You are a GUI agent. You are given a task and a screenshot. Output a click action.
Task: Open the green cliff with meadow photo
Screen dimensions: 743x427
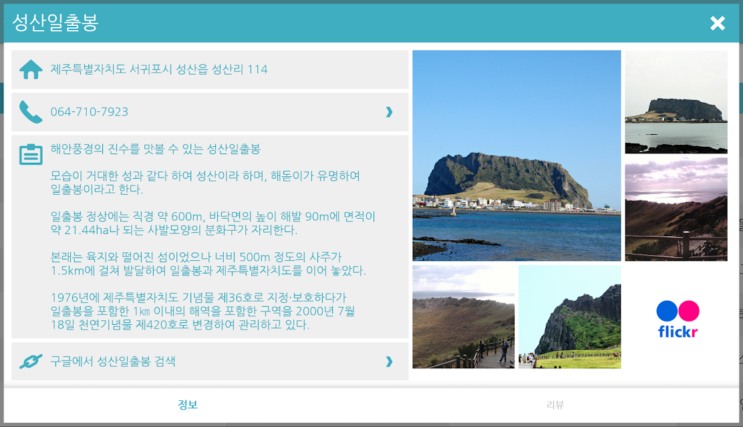coord(569,317)
